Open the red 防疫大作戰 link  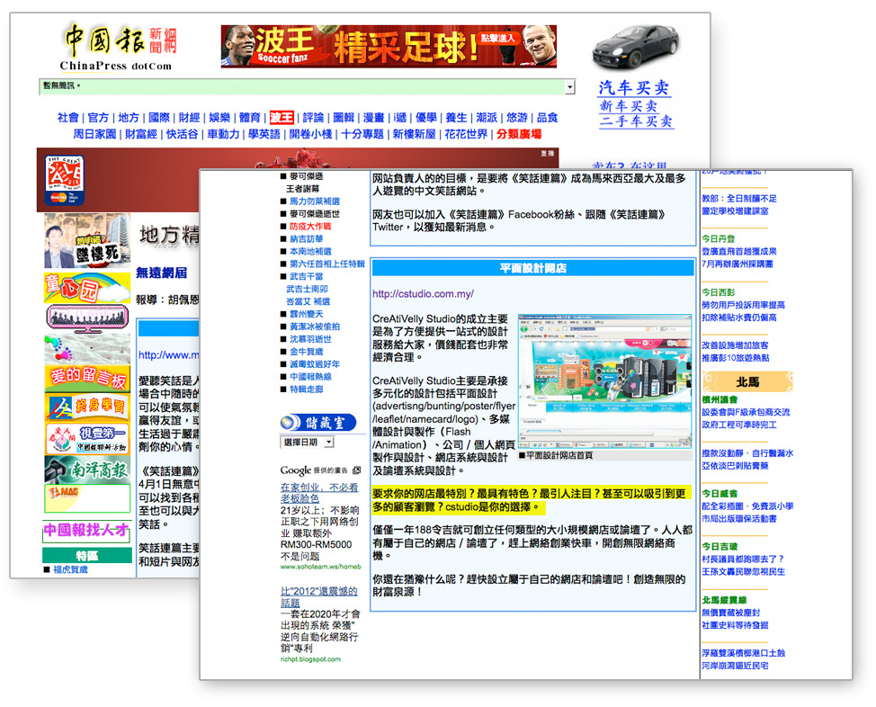pyautogui.click(x=310, y=227)
